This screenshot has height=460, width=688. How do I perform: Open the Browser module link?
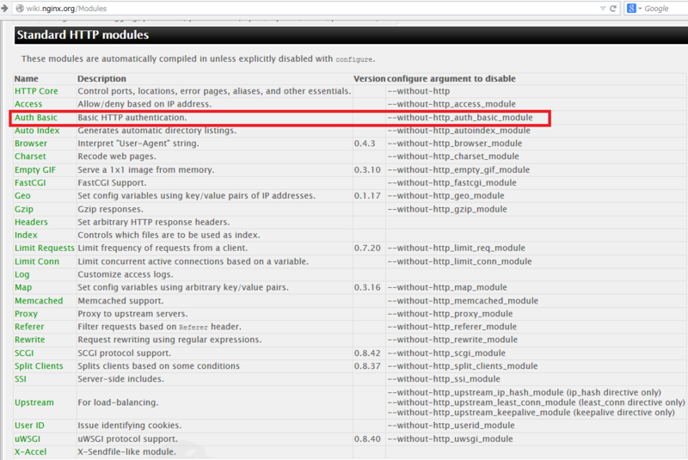point(31,144)
